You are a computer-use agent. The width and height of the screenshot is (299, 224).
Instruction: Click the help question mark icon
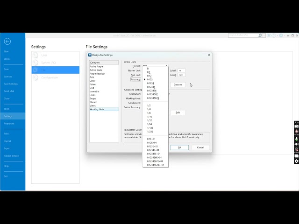pos(274,35)
